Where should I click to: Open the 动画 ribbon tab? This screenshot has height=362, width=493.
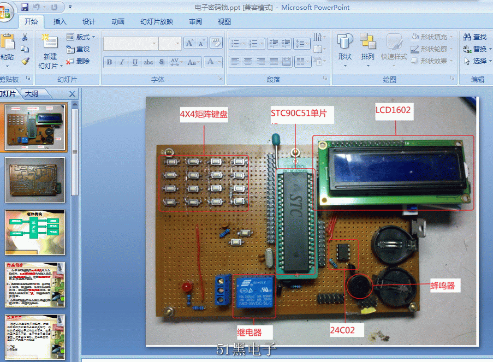tap(118, 22)
